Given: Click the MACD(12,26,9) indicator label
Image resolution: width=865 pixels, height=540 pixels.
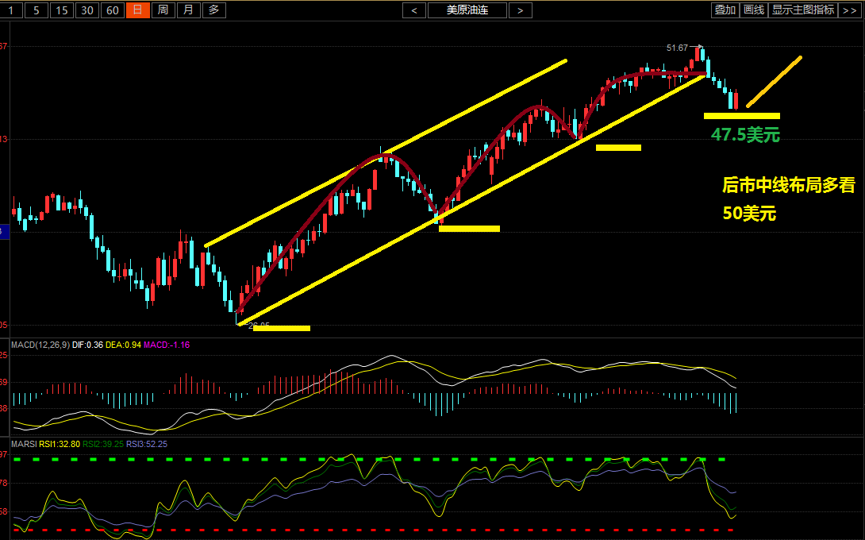Looking at the screenshot, I should (x=39, y=345).
